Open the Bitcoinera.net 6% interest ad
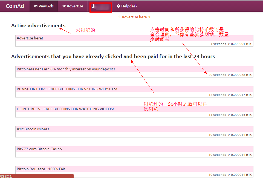The height and width of the screenshot is (178, 263). pos(66,69)
